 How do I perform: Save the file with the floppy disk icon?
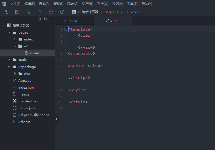17,12
